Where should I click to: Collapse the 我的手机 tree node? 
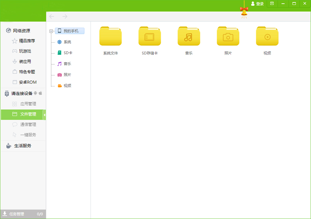point(51,31)
